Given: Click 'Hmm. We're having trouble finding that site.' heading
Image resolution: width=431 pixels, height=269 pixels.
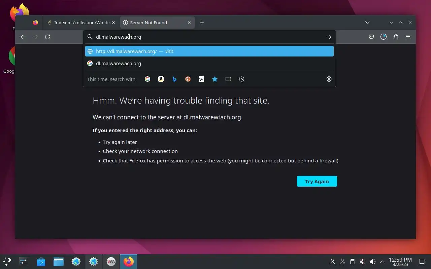Looking at the screenshot, I should click(x=181, y=101).
